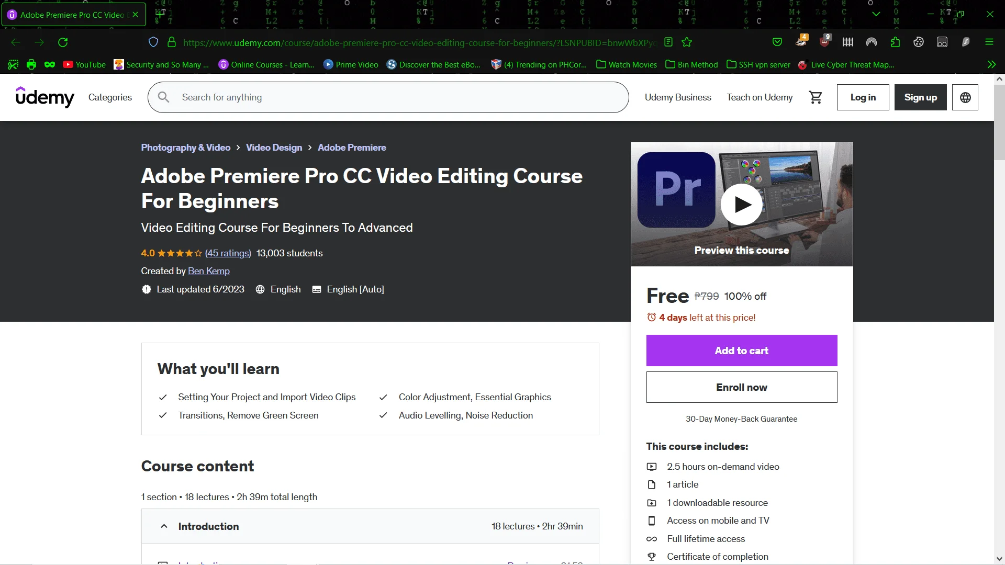Go back with browser back arrow

click(x=16, y=42)
